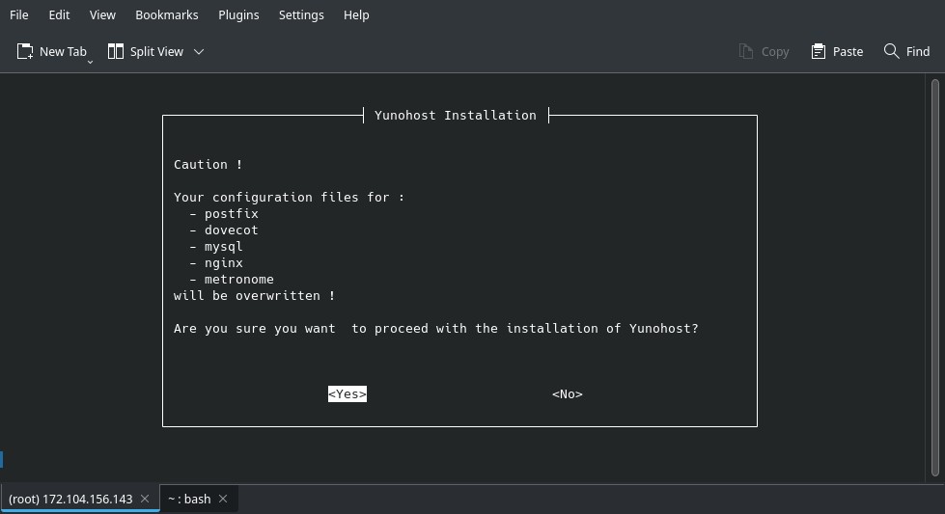Open the New Tab dropdown arrow
The image size is (945, 514).
coord(90,61)
